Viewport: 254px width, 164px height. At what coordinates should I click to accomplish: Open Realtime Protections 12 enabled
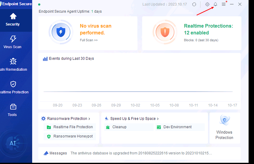click(209, 29)
